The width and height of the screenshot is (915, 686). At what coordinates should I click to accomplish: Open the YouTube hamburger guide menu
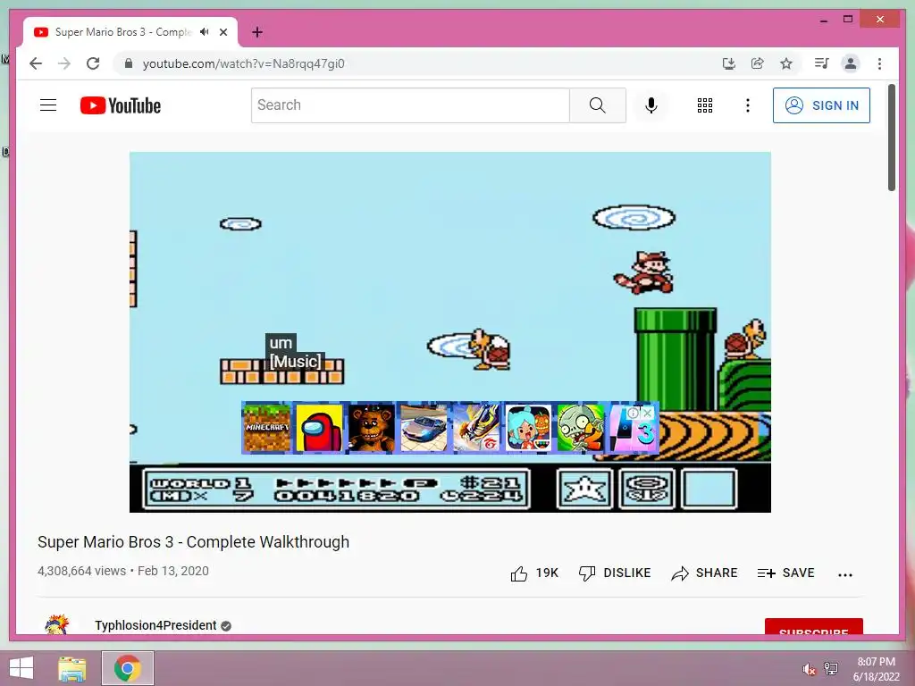tap(48, 105)
